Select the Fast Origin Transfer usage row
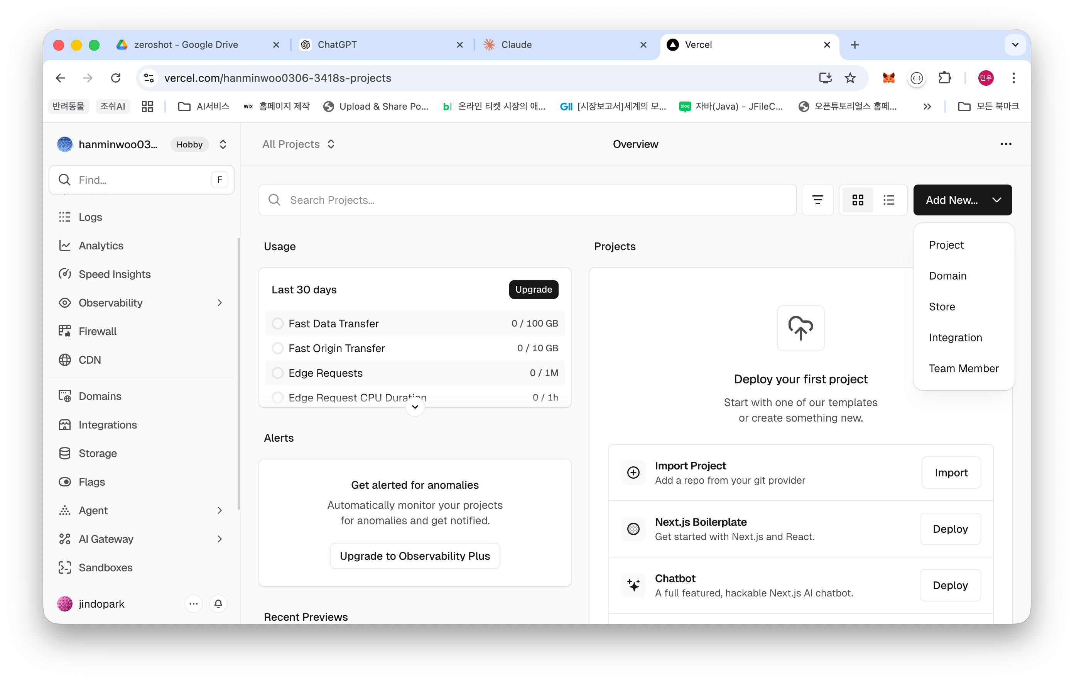 pos(415,348)
